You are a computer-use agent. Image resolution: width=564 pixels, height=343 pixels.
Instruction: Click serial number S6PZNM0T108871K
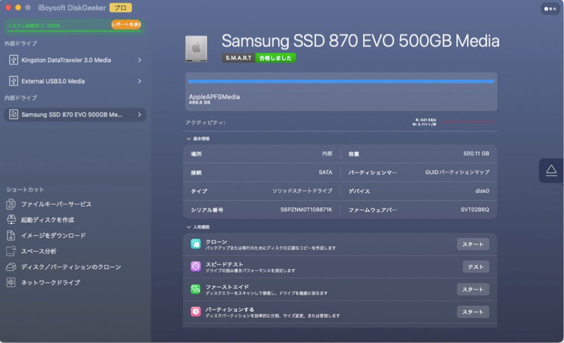(306, 209)
